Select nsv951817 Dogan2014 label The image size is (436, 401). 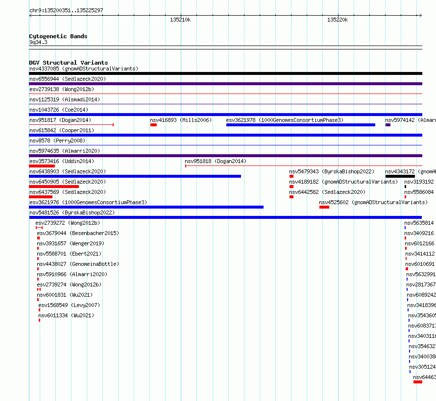pyautogui.click(x=60, y=120)
